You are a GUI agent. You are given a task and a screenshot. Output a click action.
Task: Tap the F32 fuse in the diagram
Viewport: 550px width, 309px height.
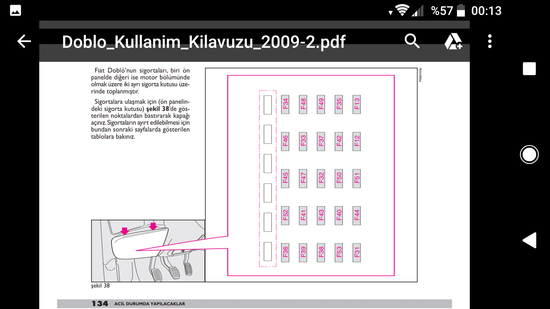[x=321, y=179]
